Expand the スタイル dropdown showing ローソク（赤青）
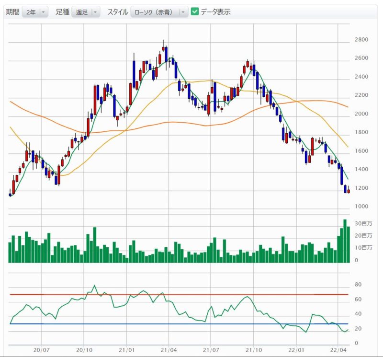The image size is (383, 357). (x=159, y=12)
